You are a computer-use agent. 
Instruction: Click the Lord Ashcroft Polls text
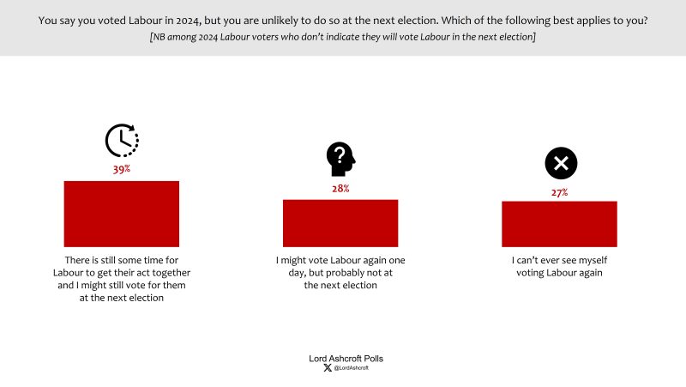pyautogui.click(x=346, y=359)
